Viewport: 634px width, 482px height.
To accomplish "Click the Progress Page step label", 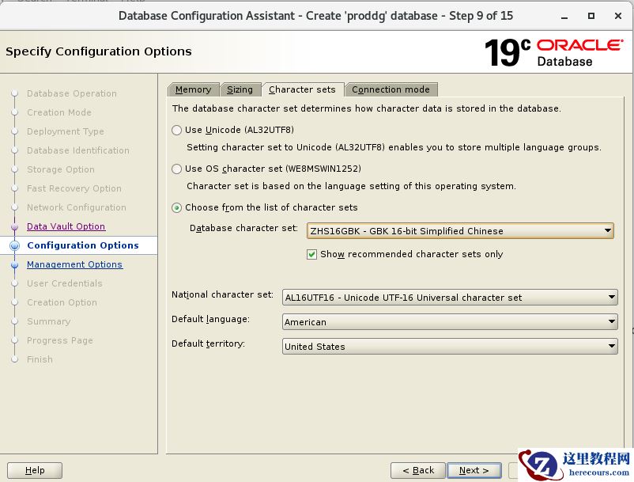I will click(60, 340).
